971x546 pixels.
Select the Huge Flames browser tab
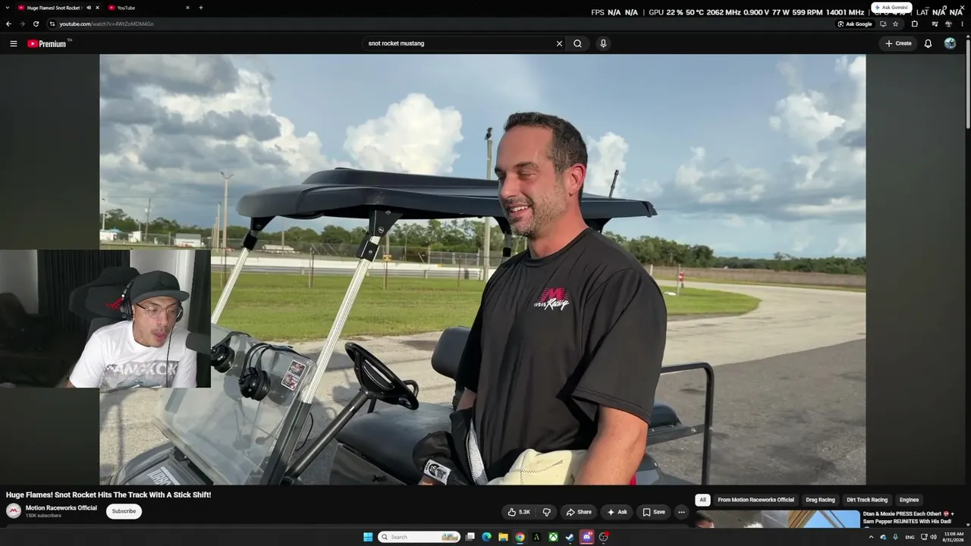click(x=58, y=8)
